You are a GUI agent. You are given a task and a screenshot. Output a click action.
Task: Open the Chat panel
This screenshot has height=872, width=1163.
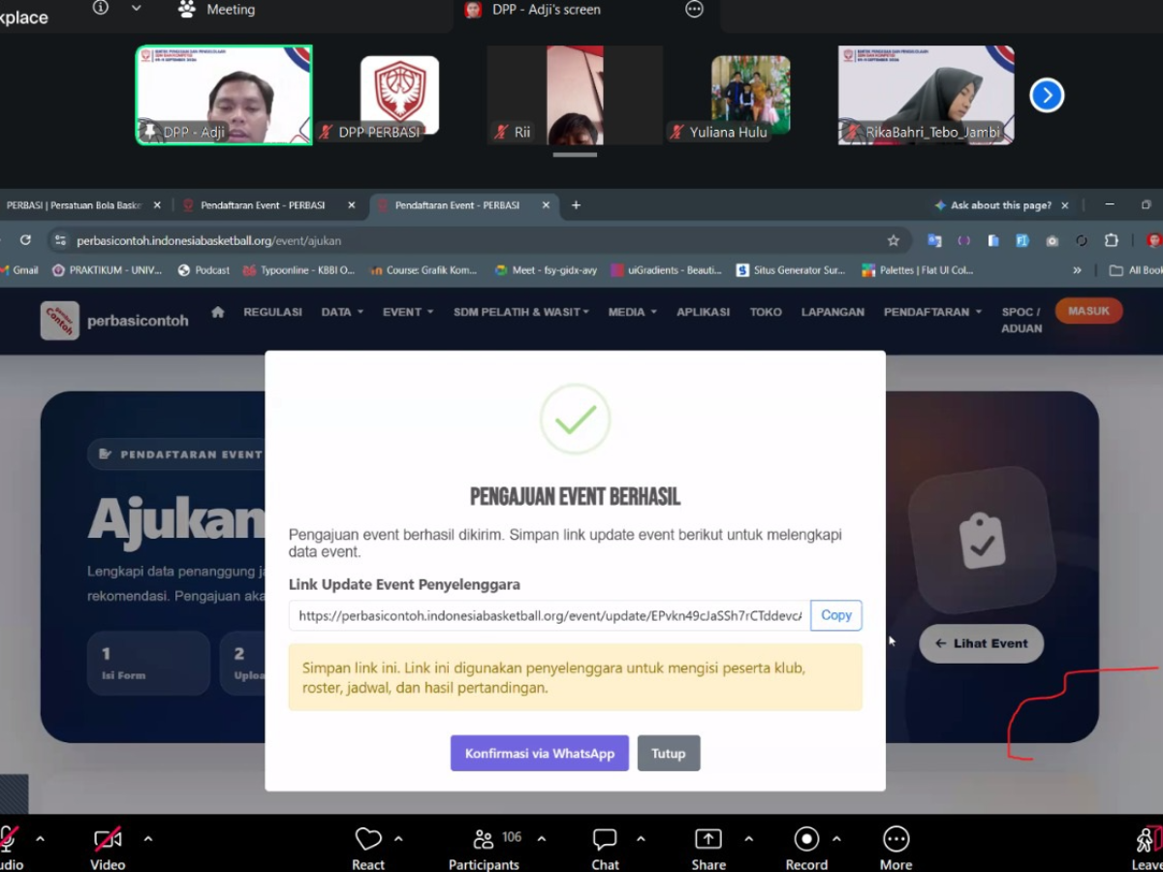click(x=605, y=839)
